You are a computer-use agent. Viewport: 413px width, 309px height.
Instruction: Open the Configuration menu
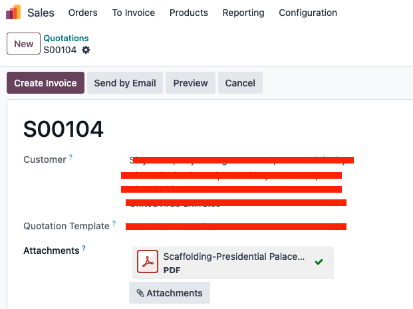click(x=307, y=13)
